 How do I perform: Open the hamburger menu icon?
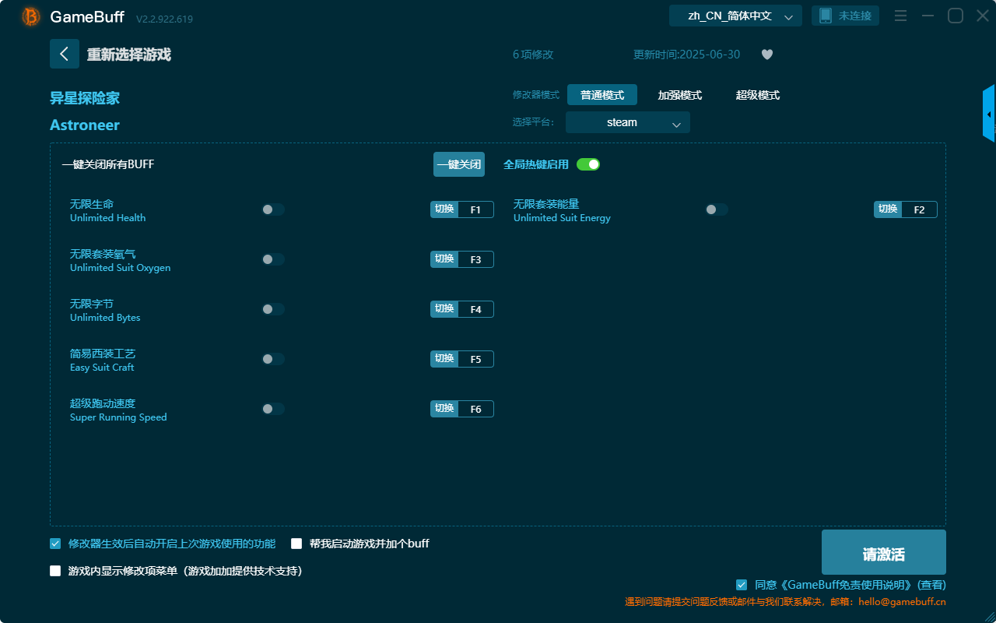pos(900,15)
